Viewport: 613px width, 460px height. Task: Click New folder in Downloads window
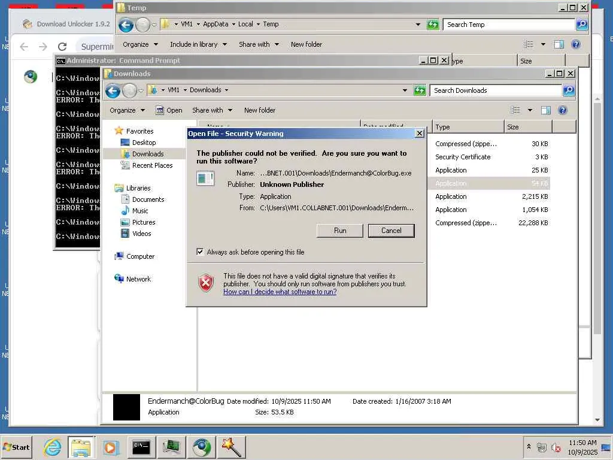(260, 110)
